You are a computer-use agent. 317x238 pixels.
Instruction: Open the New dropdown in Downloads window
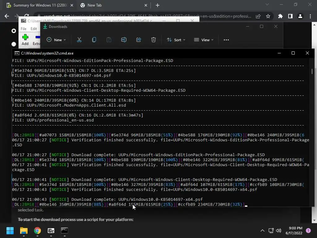56,40
